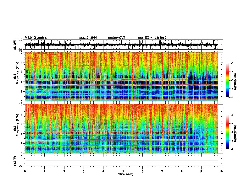Click the ch.1 color bar log(PSD) unit label

pyautogui.click(x=235, y=82)
